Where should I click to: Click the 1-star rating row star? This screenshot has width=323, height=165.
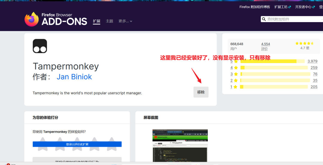[235, 87]
